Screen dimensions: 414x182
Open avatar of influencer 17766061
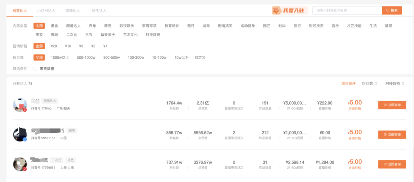[x=20, y=164]
